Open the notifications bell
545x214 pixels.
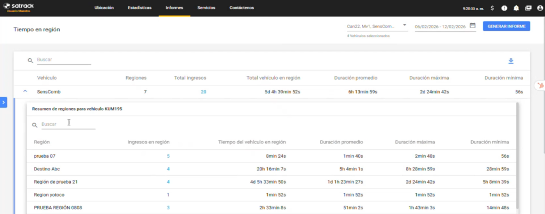point(516,8)
